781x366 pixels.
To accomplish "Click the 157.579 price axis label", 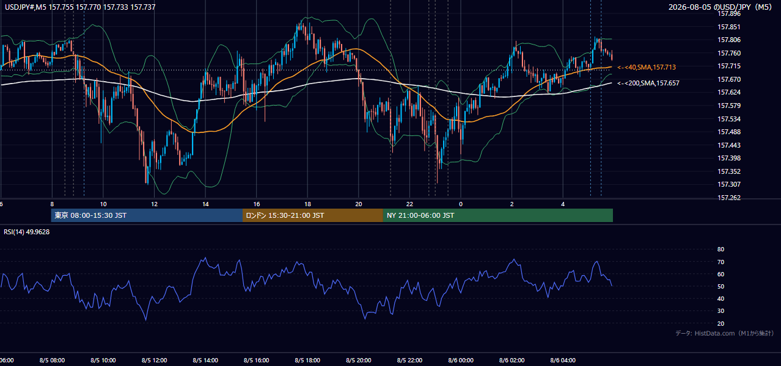I will pyautogui.click(x=728, y=106).
